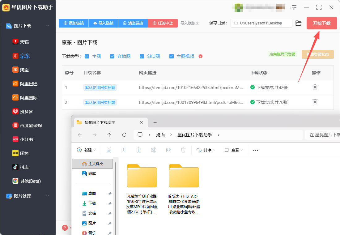Select the 星优图片下载助手 Explorer tab
The image size is (340, 235).
click(x=111, y=122)
